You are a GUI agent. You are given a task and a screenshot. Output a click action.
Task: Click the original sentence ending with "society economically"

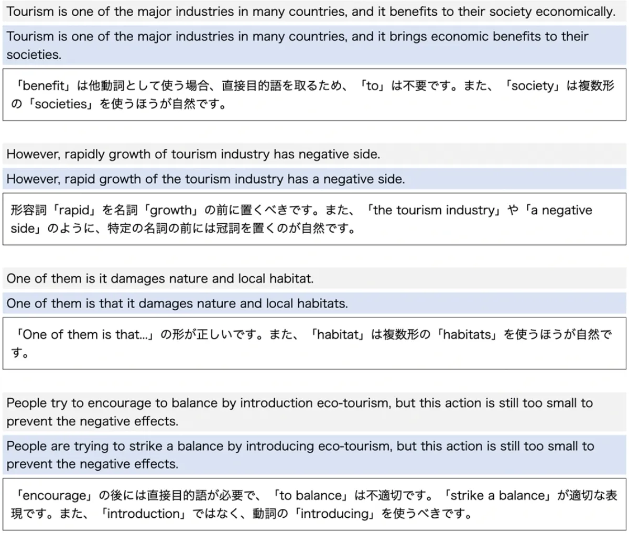[310, 12]
